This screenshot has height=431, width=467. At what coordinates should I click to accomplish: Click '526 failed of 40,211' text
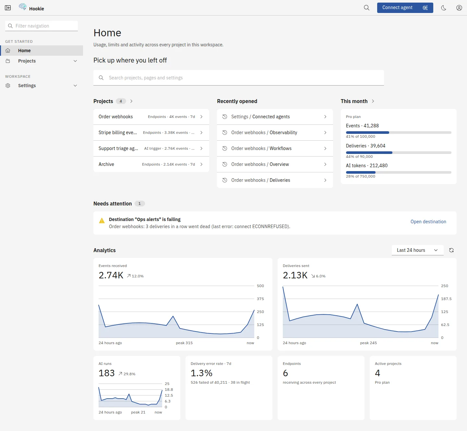(209, 382)
